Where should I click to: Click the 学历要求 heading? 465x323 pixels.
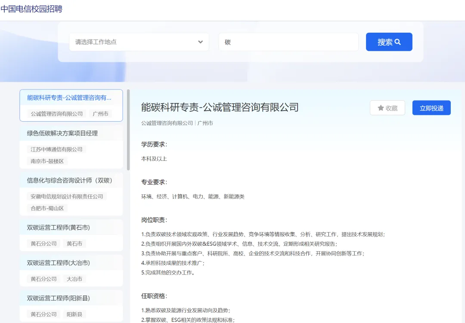click(x=154, y=145)
